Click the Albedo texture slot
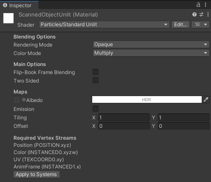Screen dimensions: 211x182 coord(17,99)
